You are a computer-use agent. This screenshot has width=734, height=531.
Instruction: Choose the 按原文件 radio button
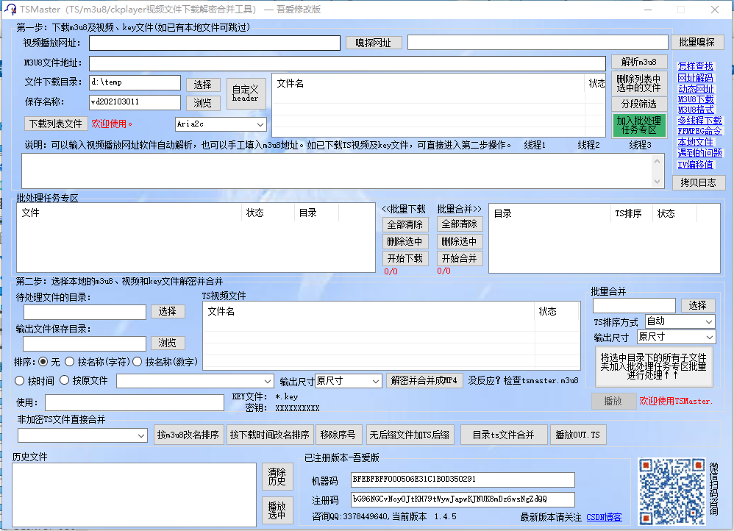click(x=65, y=380)
